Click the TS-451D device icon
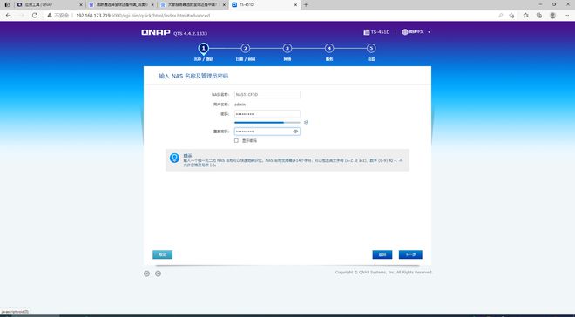 [x=366, y=32]
